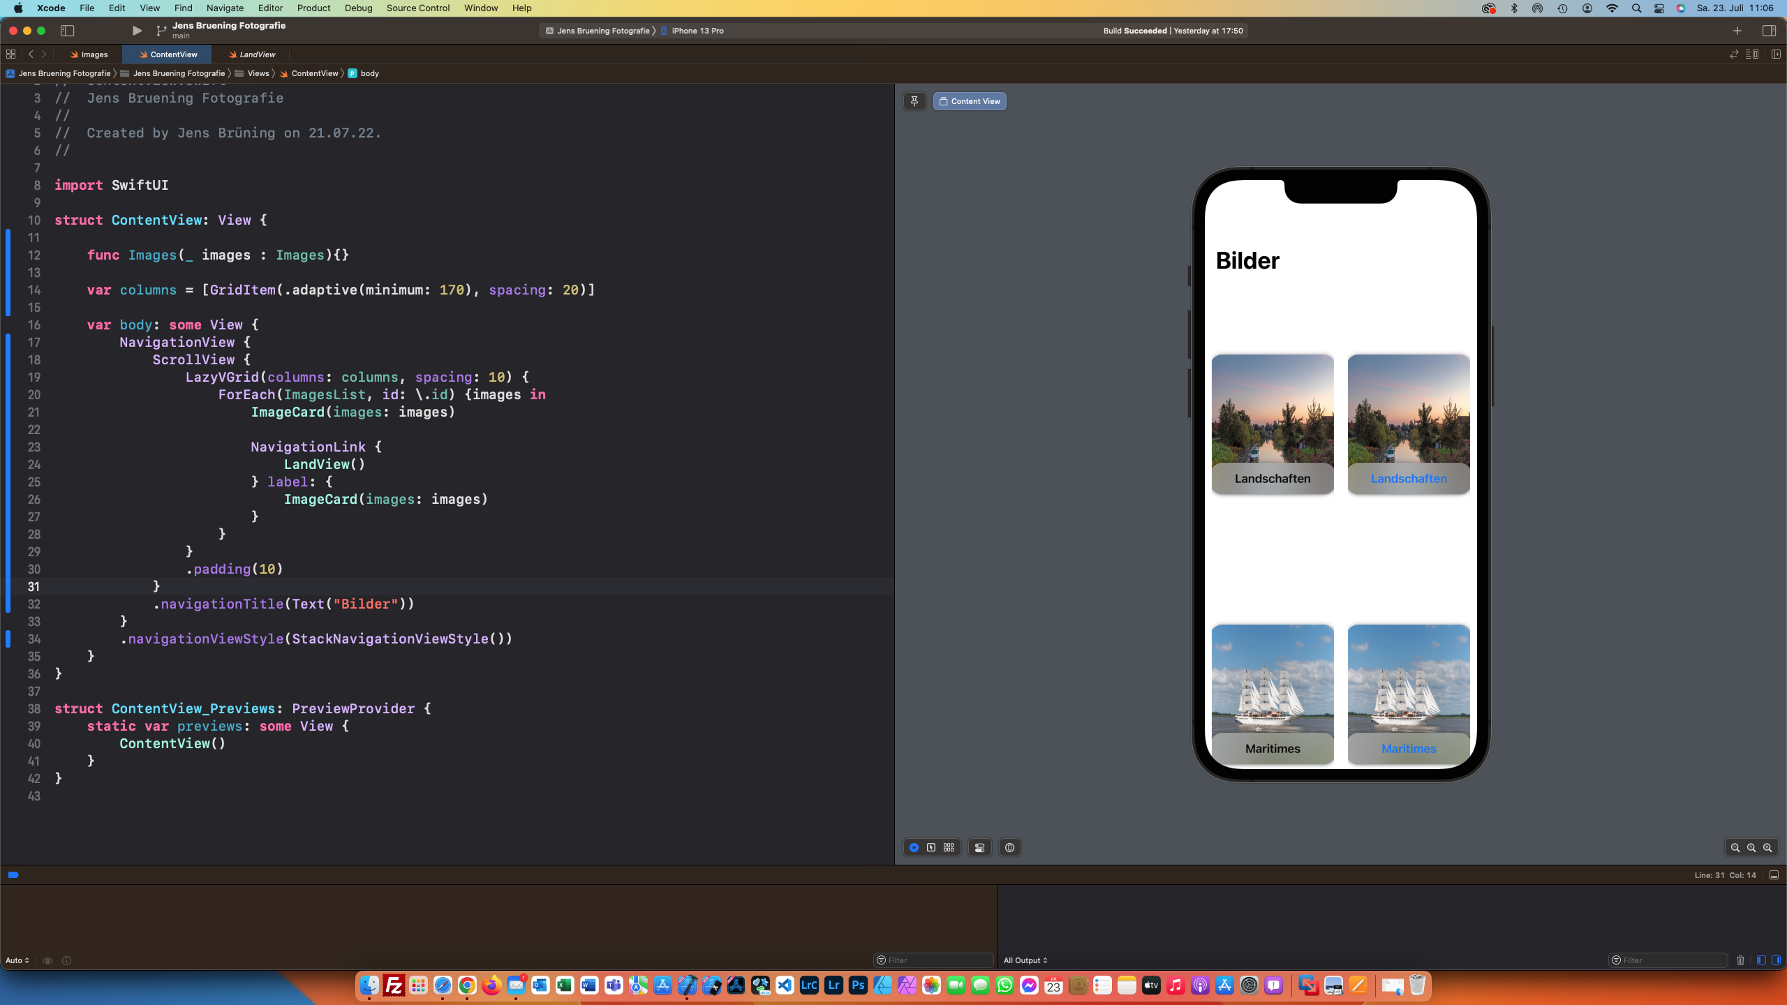Open the All Output dropdown
1787x1005 pixels.
click(1025, 960)
